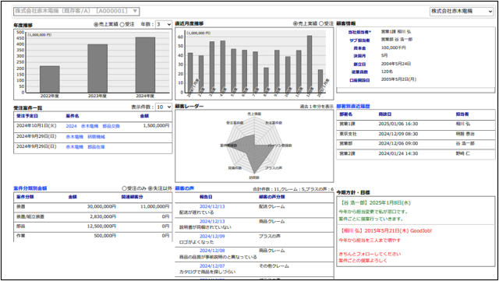Image resolution: width=499 pixels, height=281 pixels.
Task: Open the 表示件数 dropdown showing 10
Action: click(x=164, y=107)
